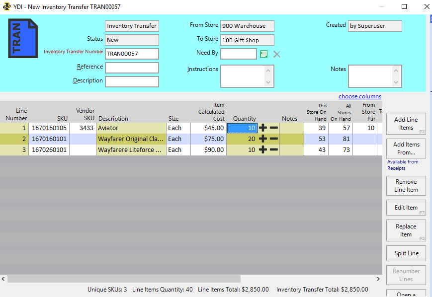Clear the Need By date with X
The height and width of the screenshot is (297, 432).
276,54
